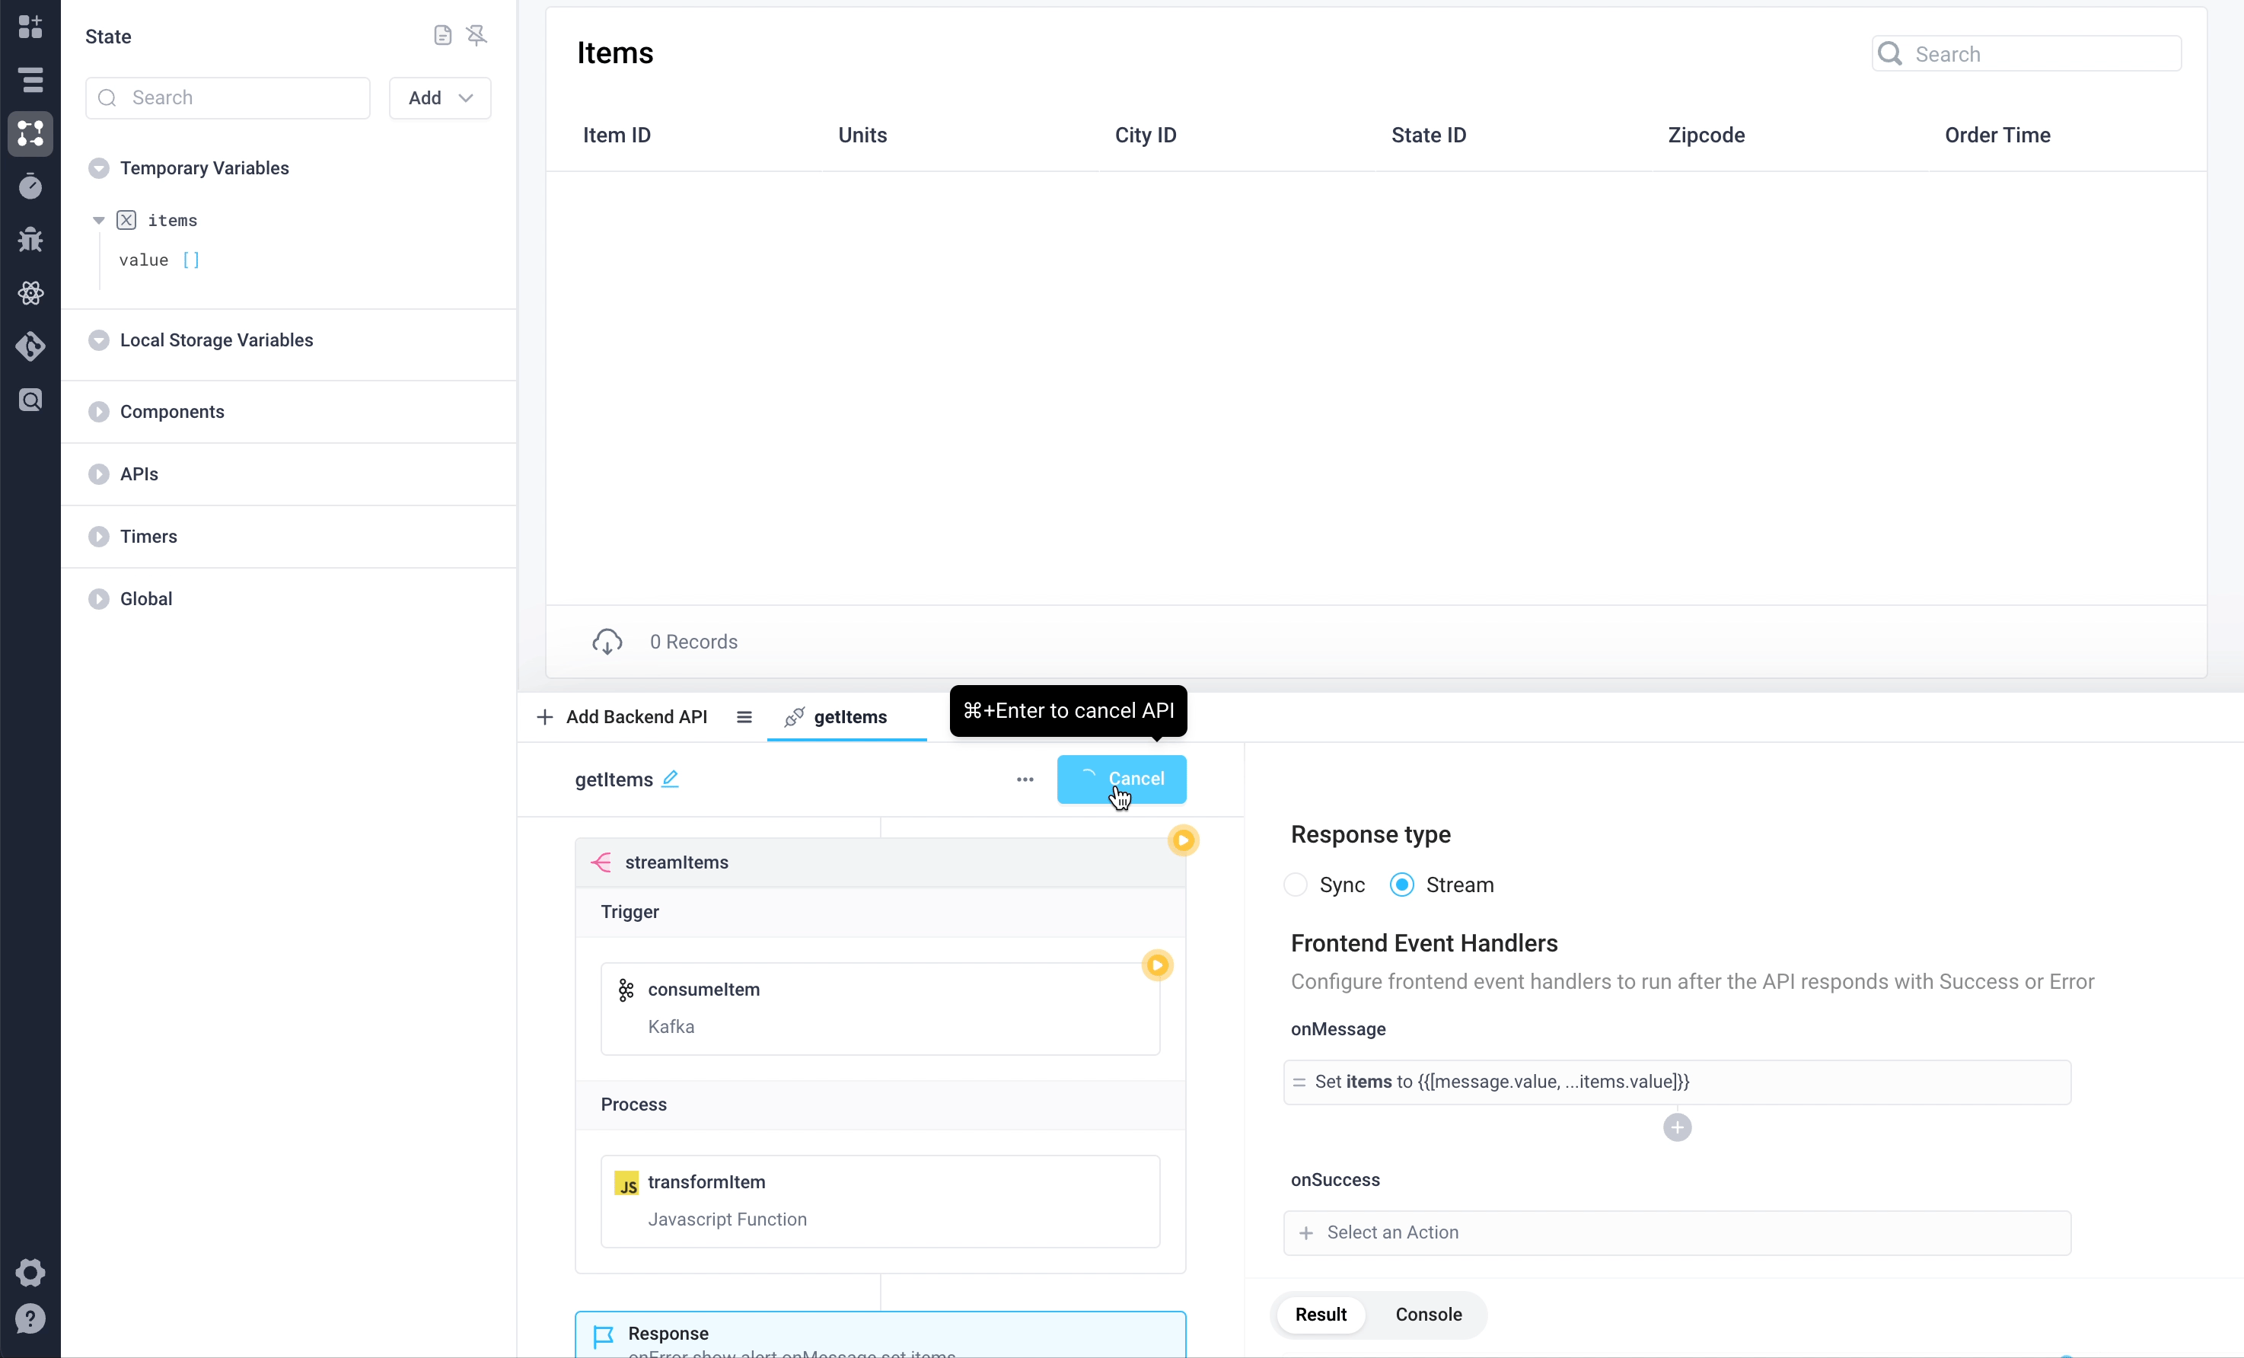Select the Sync response type radio
Screen dimensions: 2244x1358
(1295, 885)
